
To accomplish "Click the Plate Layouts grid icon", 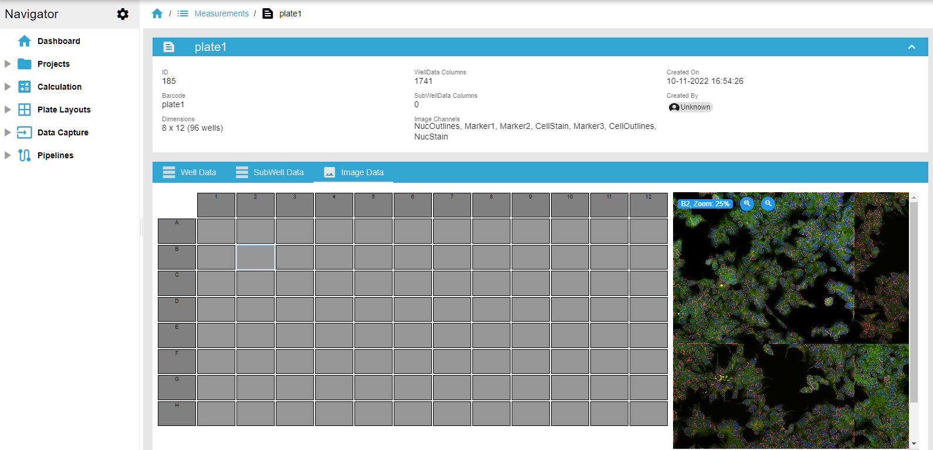I will click(24, 110).
